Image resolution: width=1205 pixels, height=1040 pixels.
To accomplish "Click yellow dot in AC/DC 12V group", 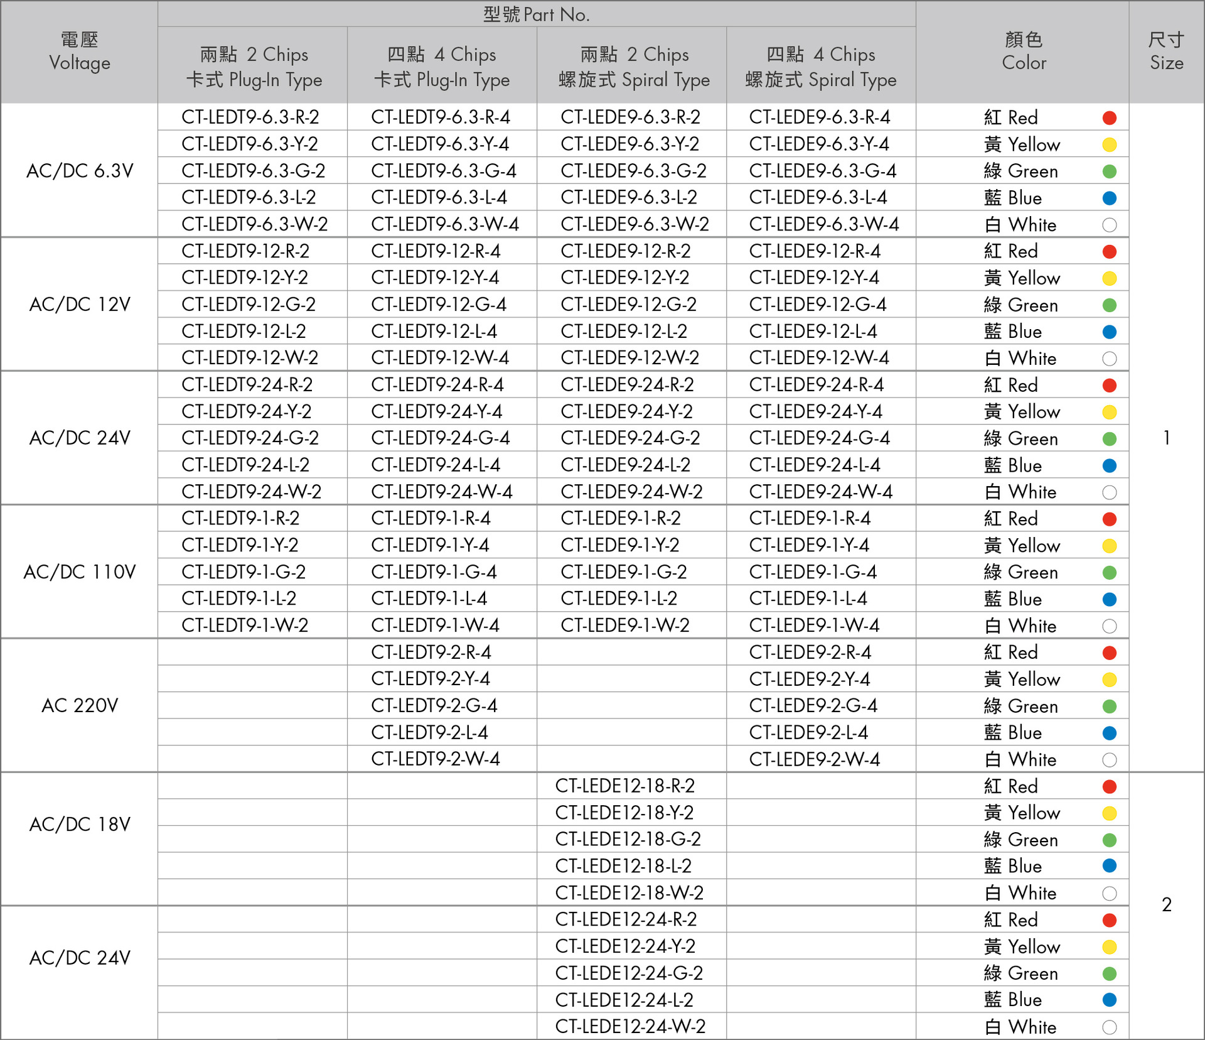I will click(x=1109, y=278).
